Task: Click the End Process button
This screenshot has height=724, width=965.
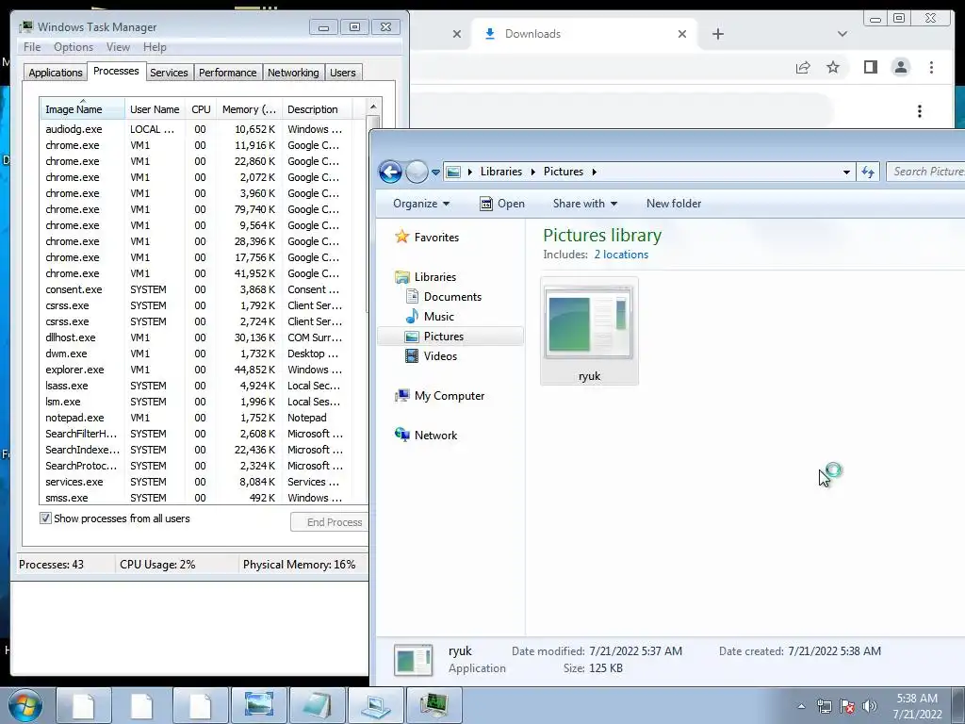Action: (329, 522)
